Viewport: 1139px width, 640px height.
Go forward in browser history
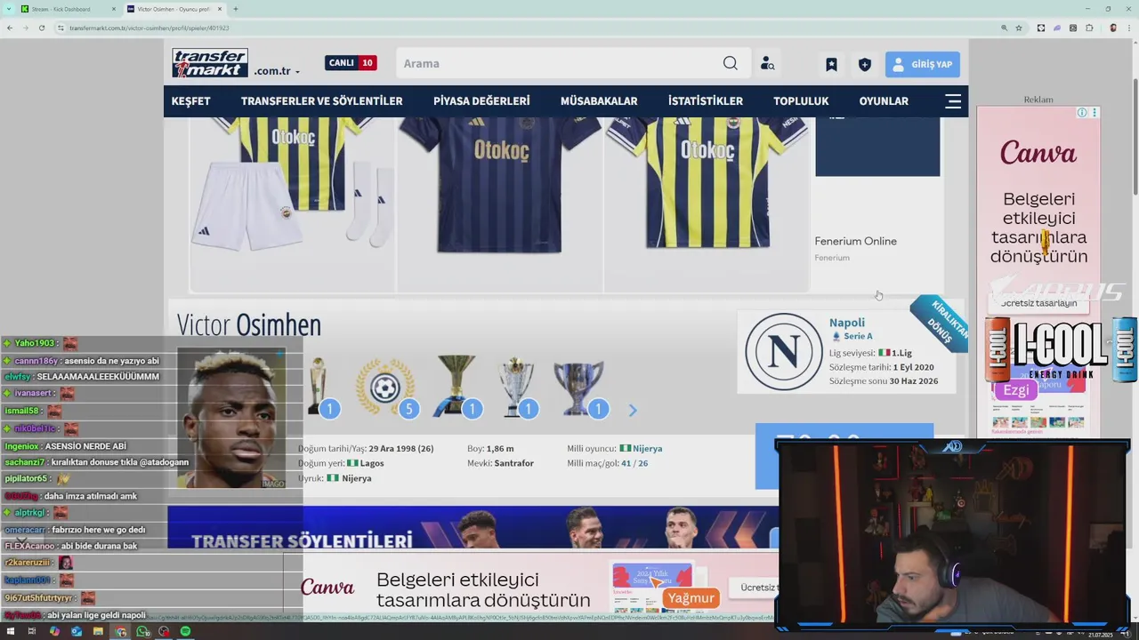click(26, 28)
